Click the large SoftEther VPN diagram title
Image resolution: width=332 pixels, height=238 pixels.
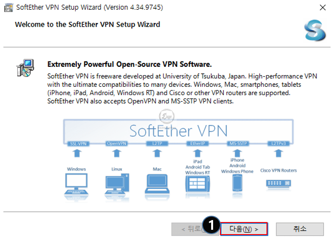coord(178,131)
